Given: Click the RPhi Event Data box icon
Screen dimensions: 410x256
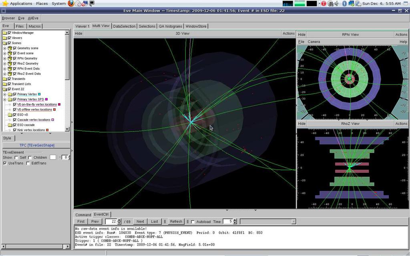Looking at the screenshot, I should click(x=10, y=69).
